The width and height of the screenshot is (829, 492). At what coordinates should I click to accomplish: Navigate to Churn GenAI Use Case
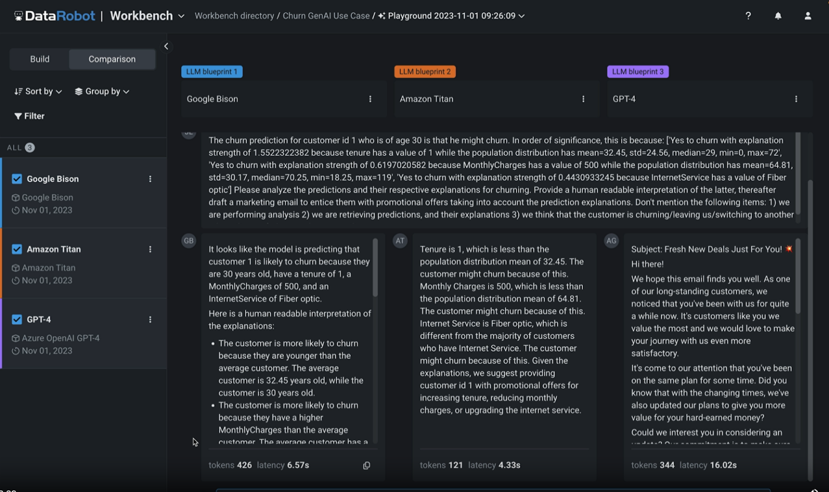tap(326, 16)
